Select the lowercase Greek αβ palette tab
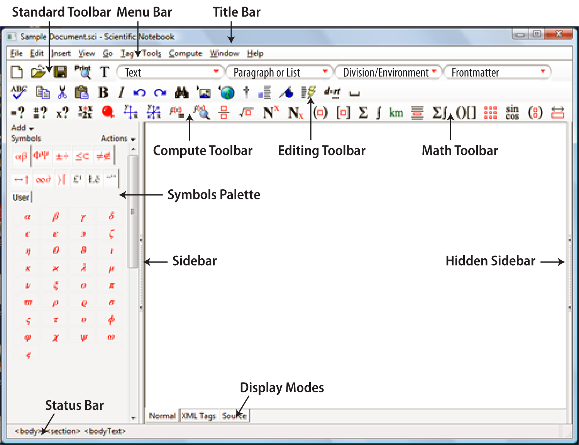Screen dimensions: 579x445 tap(21, 156)
